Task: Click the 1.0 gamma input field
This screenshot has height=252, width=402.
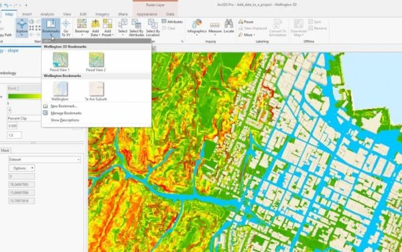Action: coord(14,135)
